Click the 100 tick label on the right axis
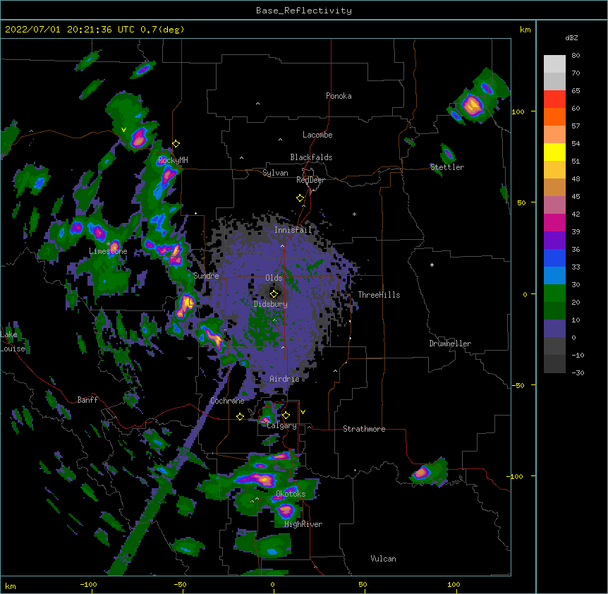The height and width of the screenshot is (594, 608). point(518,111)
